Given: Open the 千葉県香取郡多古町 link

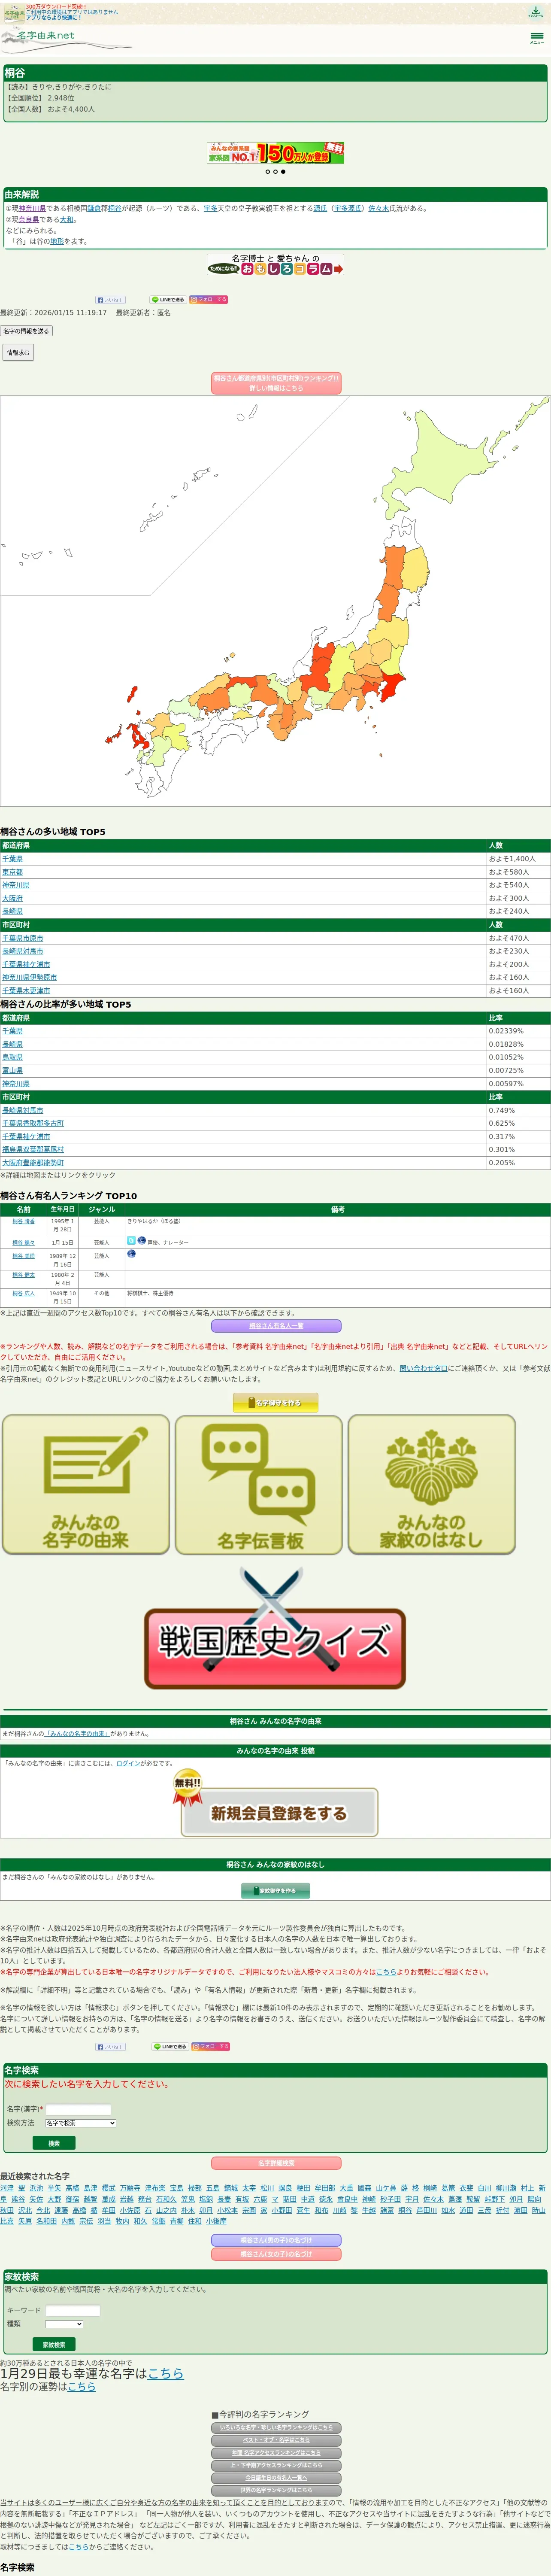Looking at the screenshot, I should click(33, 1123).
